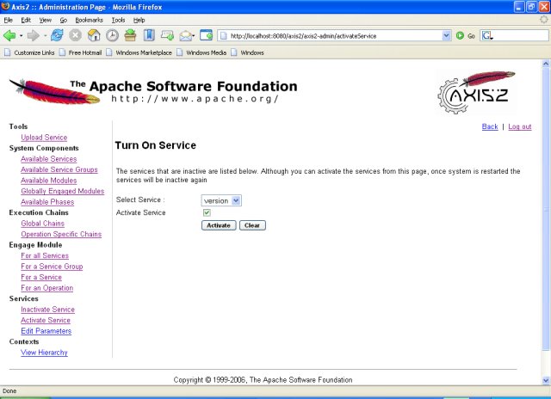
Task: Open the Available Services link
Action: pos(48,159)
